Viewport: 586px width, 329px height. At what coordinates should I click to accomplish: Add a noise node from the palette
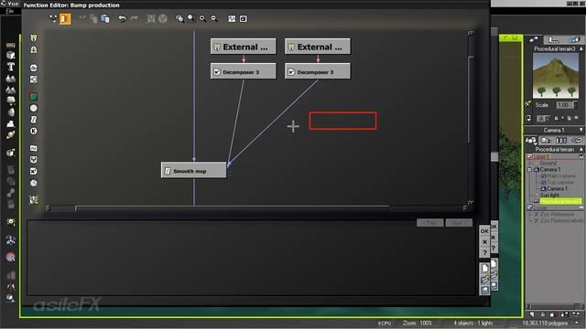point(34,68)
